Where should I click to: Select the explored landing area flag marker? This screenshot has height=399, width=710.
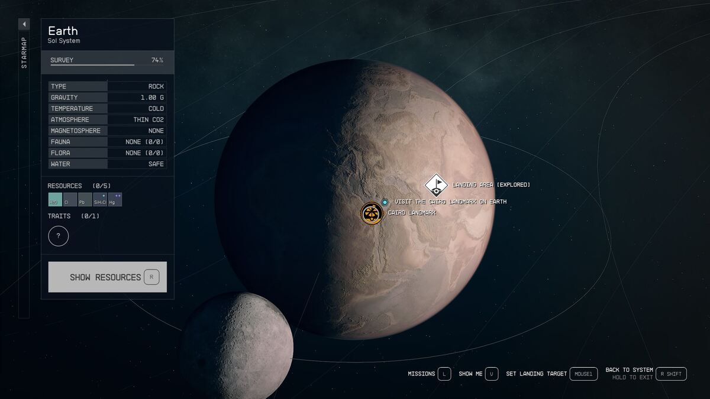tap(437, 185)
